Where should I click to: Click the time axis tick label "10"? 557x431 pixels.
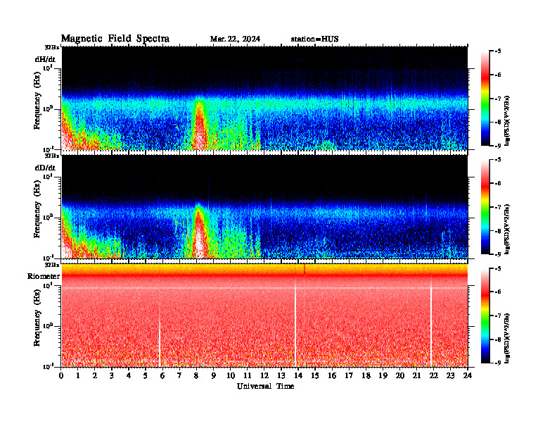coord(231,375)
